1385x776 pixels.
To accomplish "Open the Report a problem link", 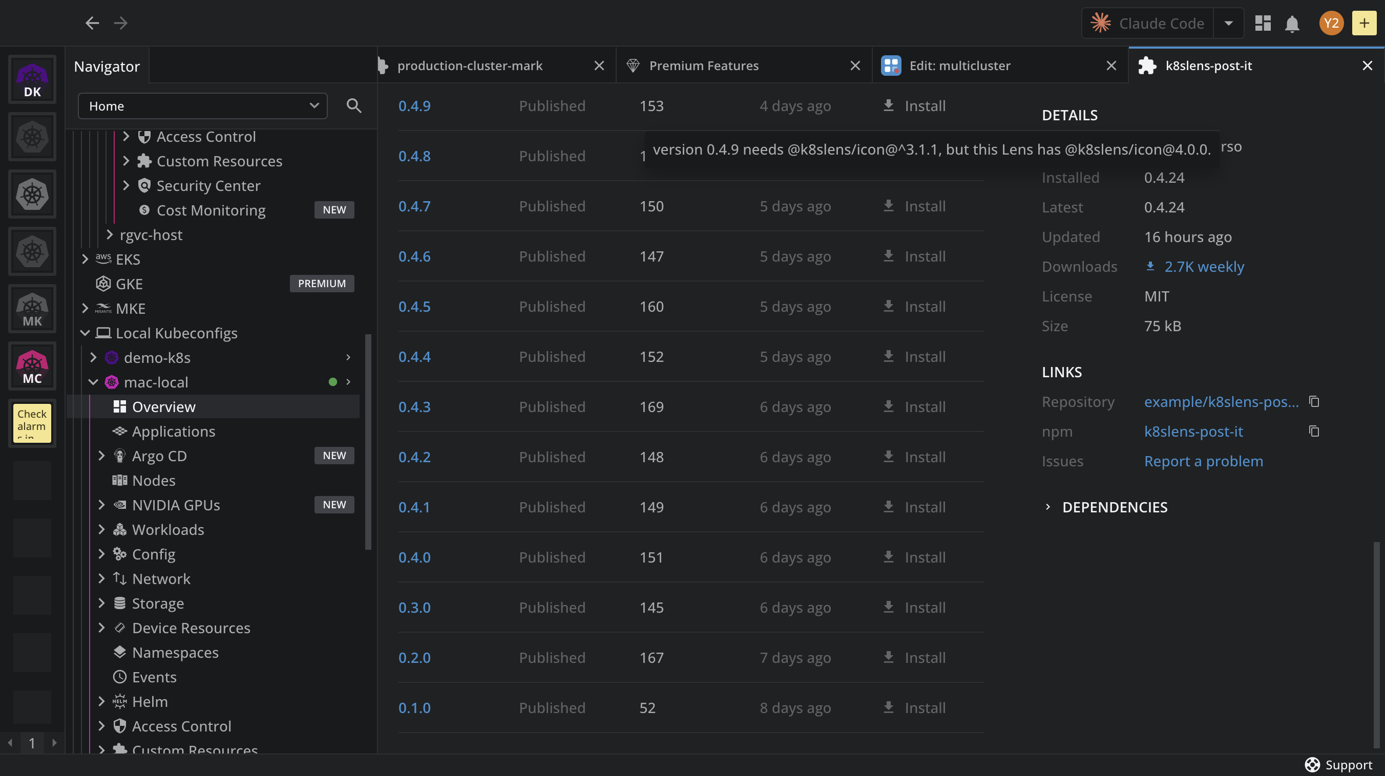I will click(1203, 461).
